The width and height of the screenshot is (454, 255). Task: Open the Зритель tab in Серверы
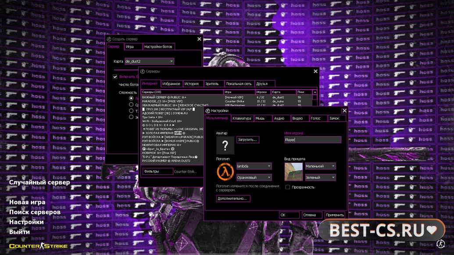tap(214, 84)
